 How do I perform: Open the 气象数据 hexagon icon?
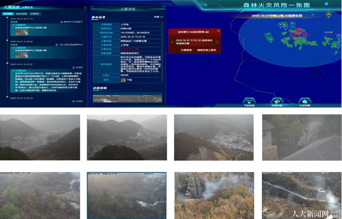click(x=249, y=101)
